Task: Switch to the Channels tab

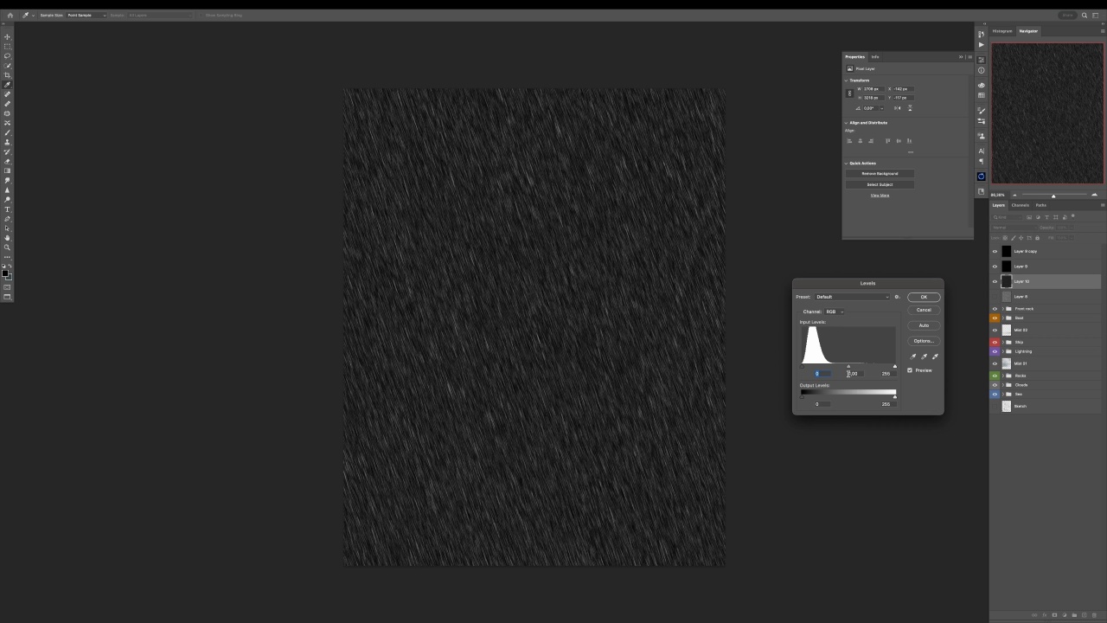Action: [x=1021, y=205]
